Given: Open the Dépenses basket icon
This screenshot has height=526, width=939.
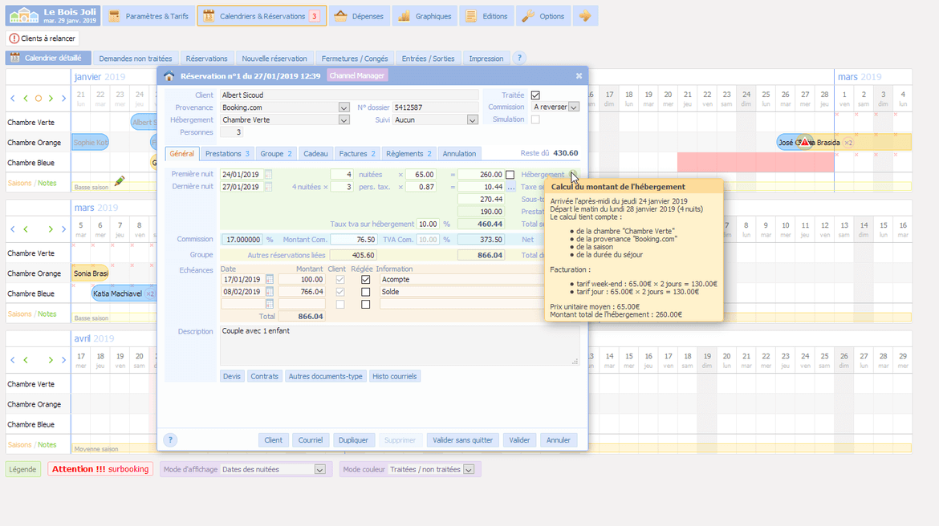Looking at the screenshot, I should point(341,16).
